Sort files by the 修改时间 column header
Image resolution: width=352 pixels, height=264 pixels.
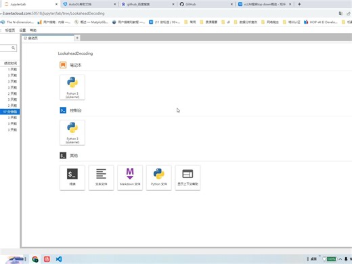[x=10, y=64]
